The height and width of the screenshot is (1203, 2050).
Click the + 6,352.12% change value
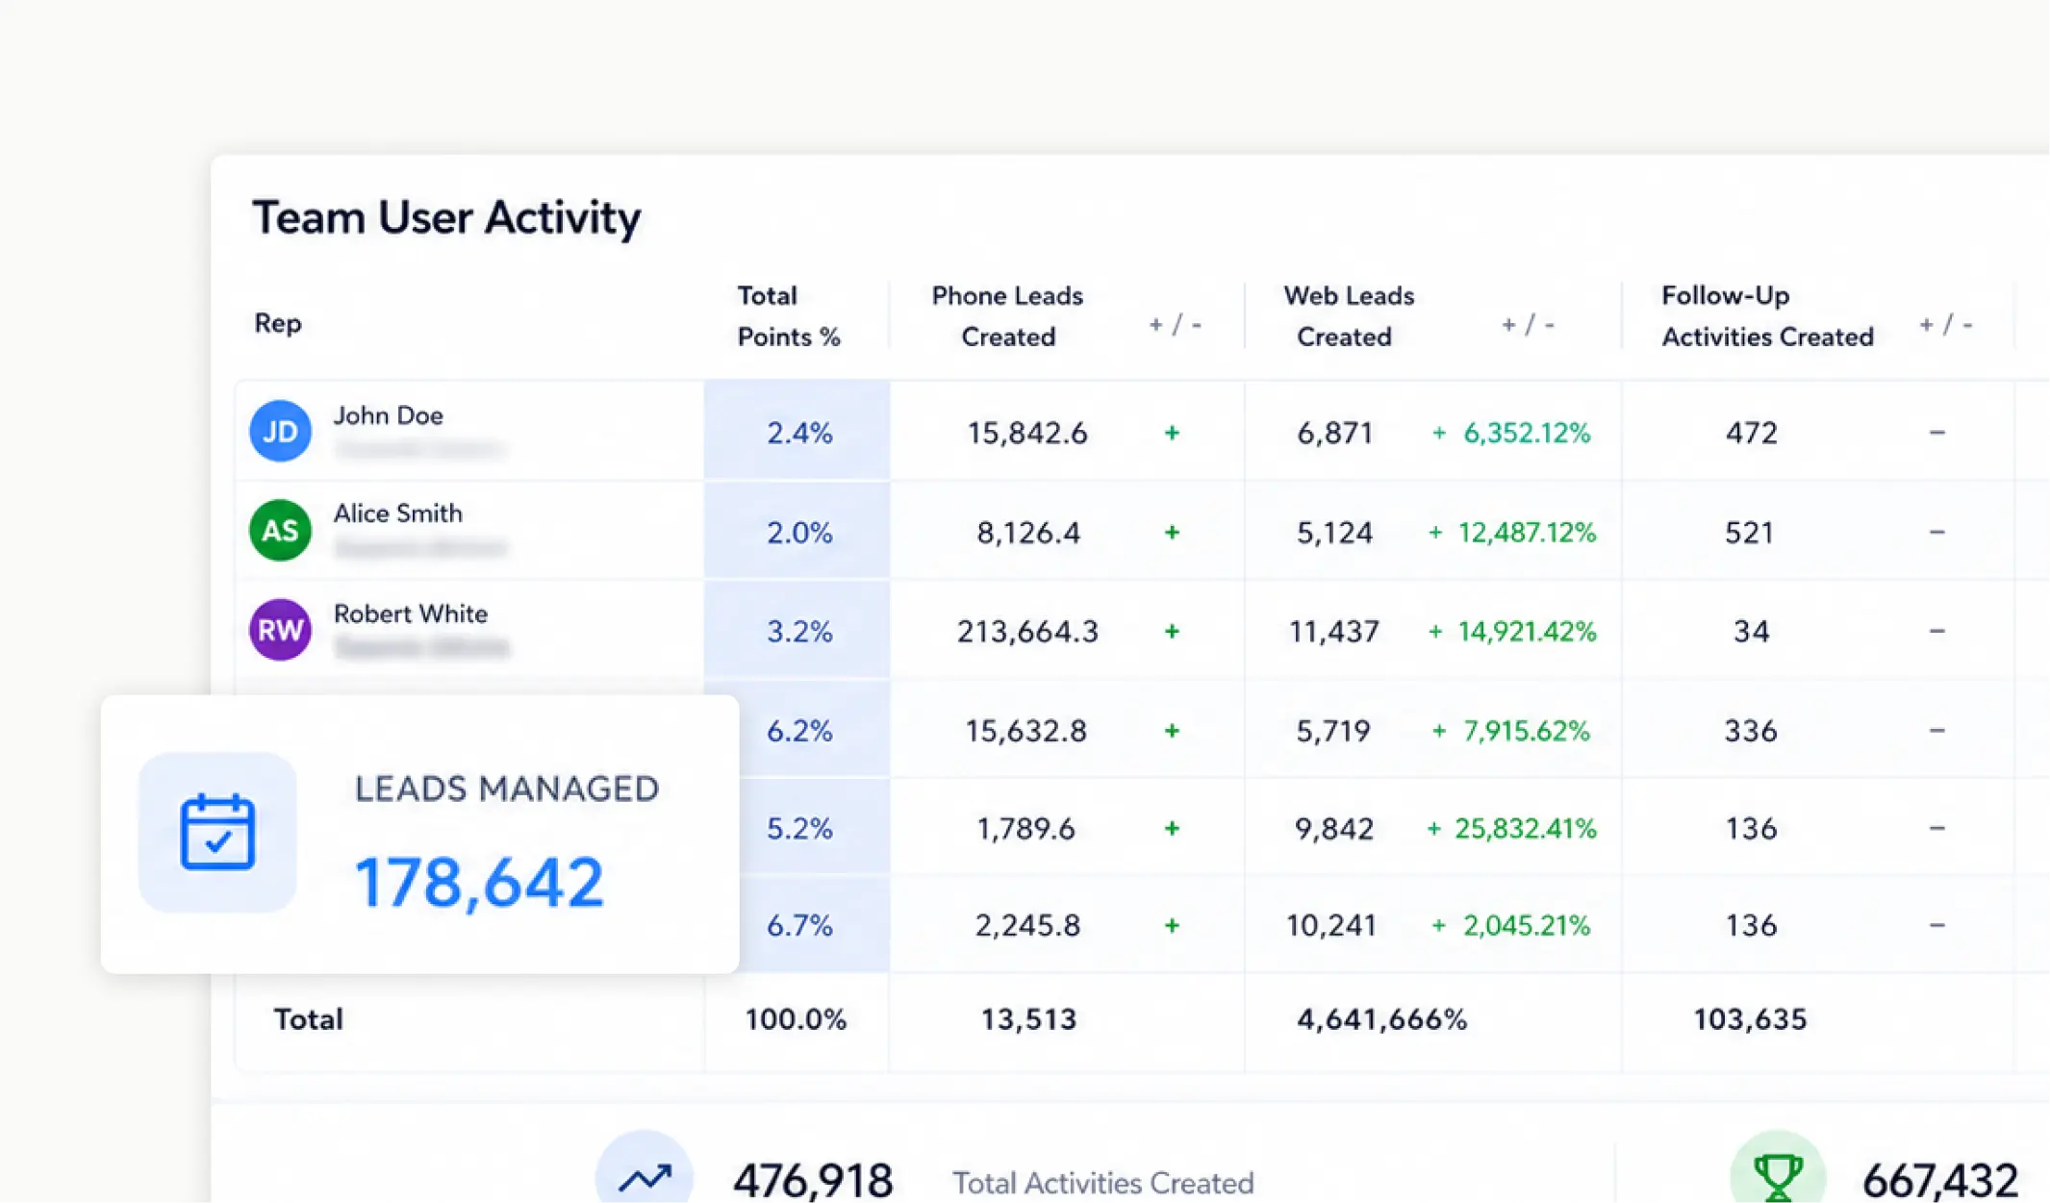1511,433
